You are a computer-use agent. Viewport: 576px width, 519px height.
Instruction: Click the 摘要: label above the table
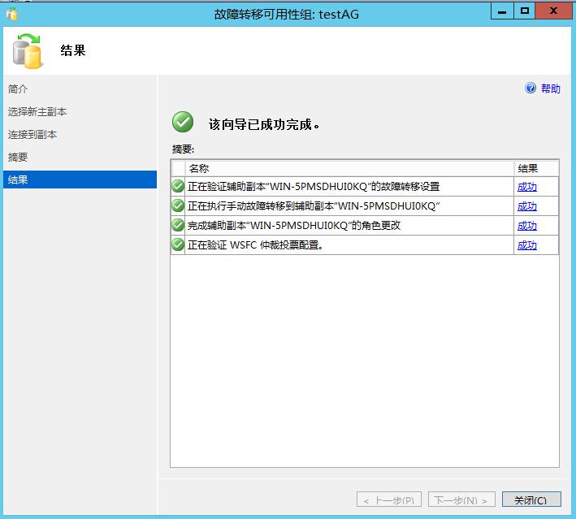point(183,149)
